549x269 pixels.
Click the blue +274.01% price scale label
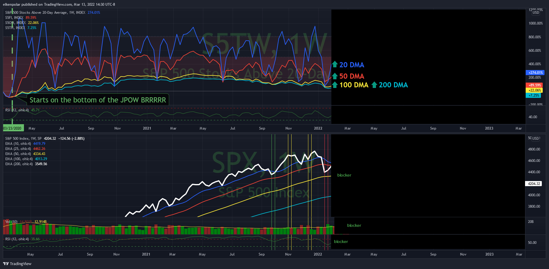[535, 73]
